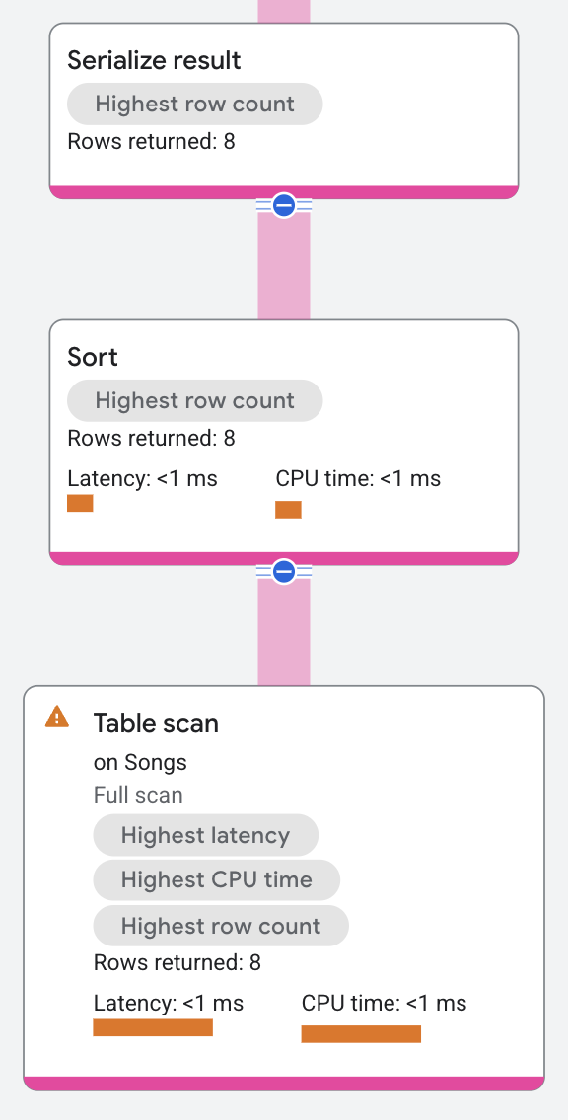The width and height of the screenshot is (568, 1120).
Task: Click the Highest latency badge on Table scan
Action: click(205, 835)
